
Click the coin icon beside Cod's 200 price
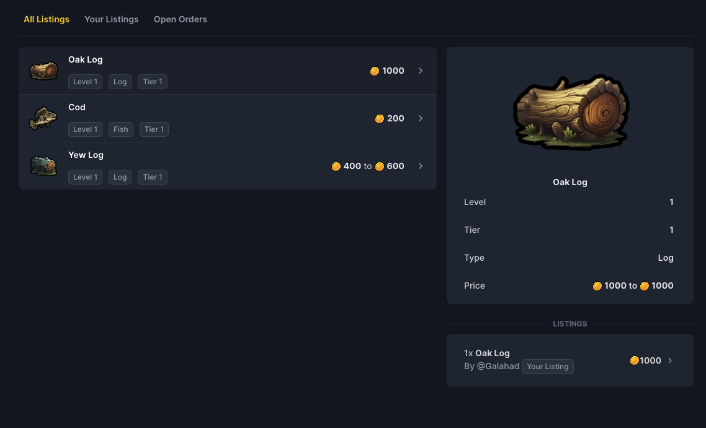[380, 118]
